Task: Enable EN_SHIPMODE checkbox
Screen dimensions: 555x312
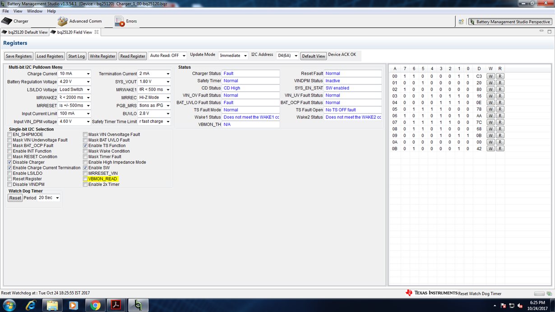Action: tap(9, 135)
